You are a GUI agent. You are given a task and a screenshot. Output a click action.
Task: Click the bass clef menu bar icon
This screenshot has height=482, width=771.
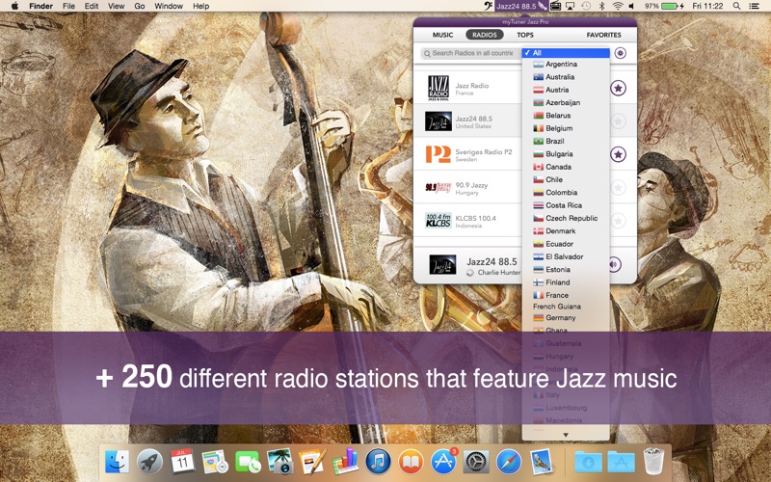487,6
